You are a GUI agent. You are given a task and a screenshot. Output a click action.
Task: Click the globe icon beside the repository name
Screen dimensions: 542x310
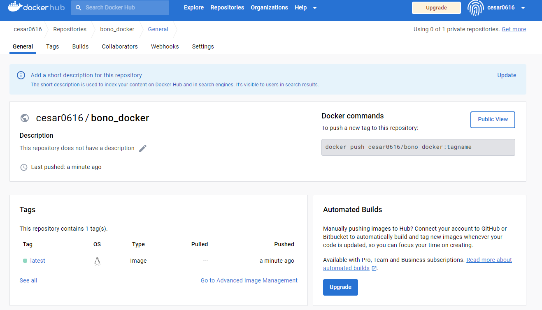[x=24, y=118]
